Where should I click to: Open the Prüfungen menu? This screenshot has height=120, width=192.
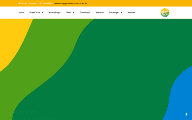(114, 12)
